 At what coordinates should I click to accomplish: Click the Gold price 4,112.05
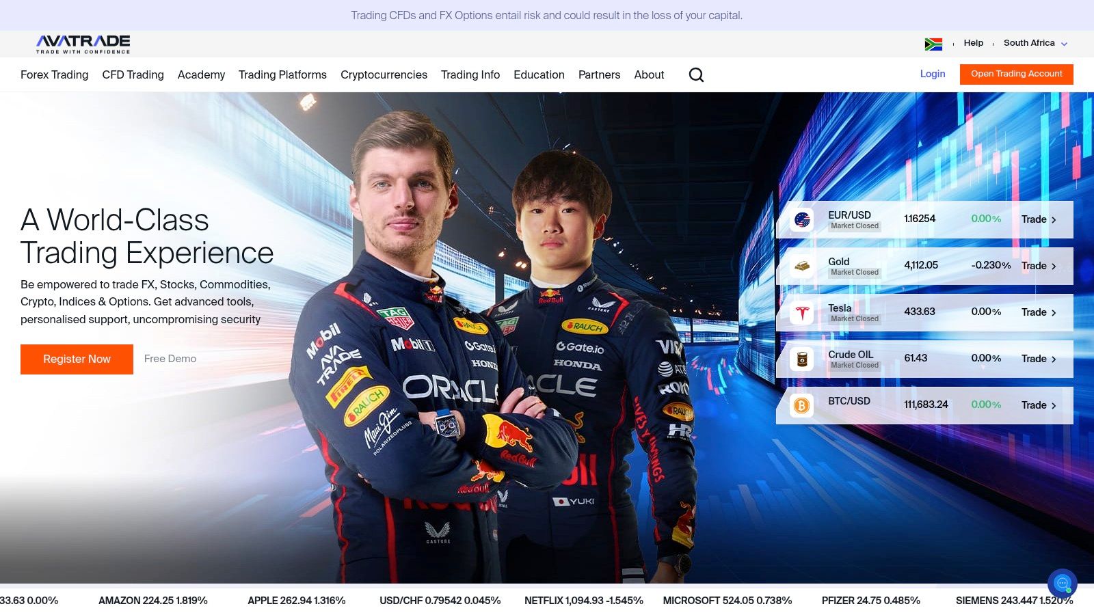(x=921, y=265)
